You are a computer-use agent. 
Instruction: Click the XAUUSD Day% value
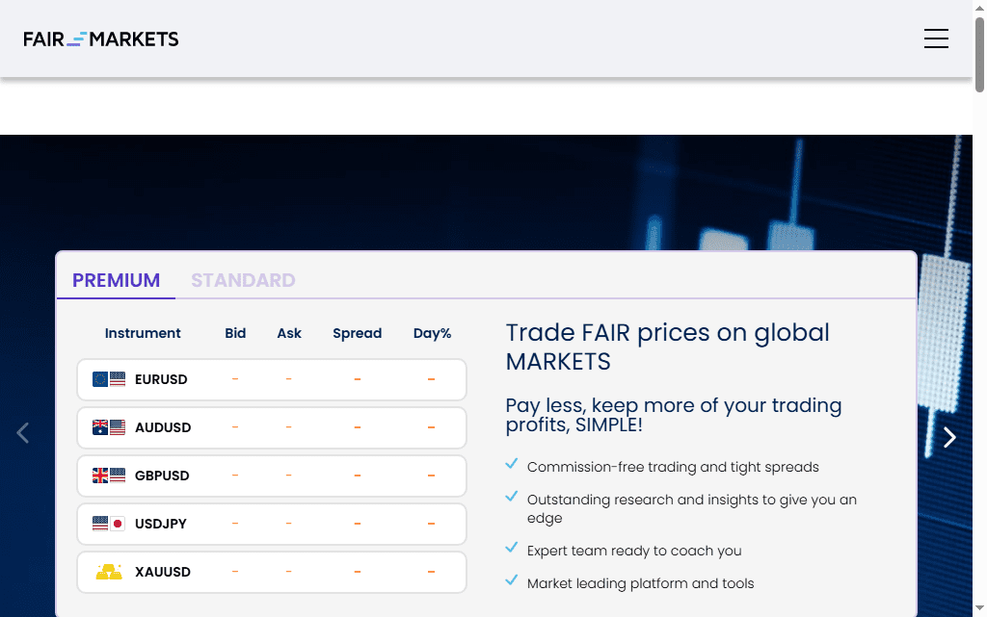431,572
